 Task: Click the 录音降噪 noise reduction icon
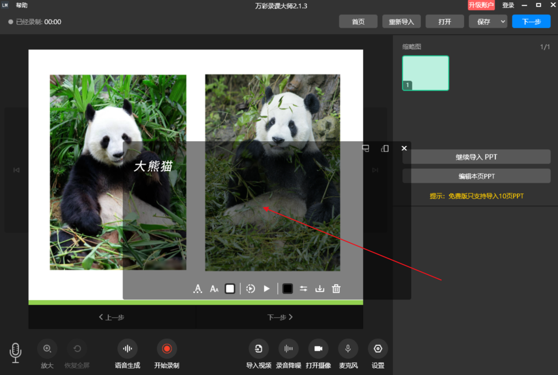288,349
